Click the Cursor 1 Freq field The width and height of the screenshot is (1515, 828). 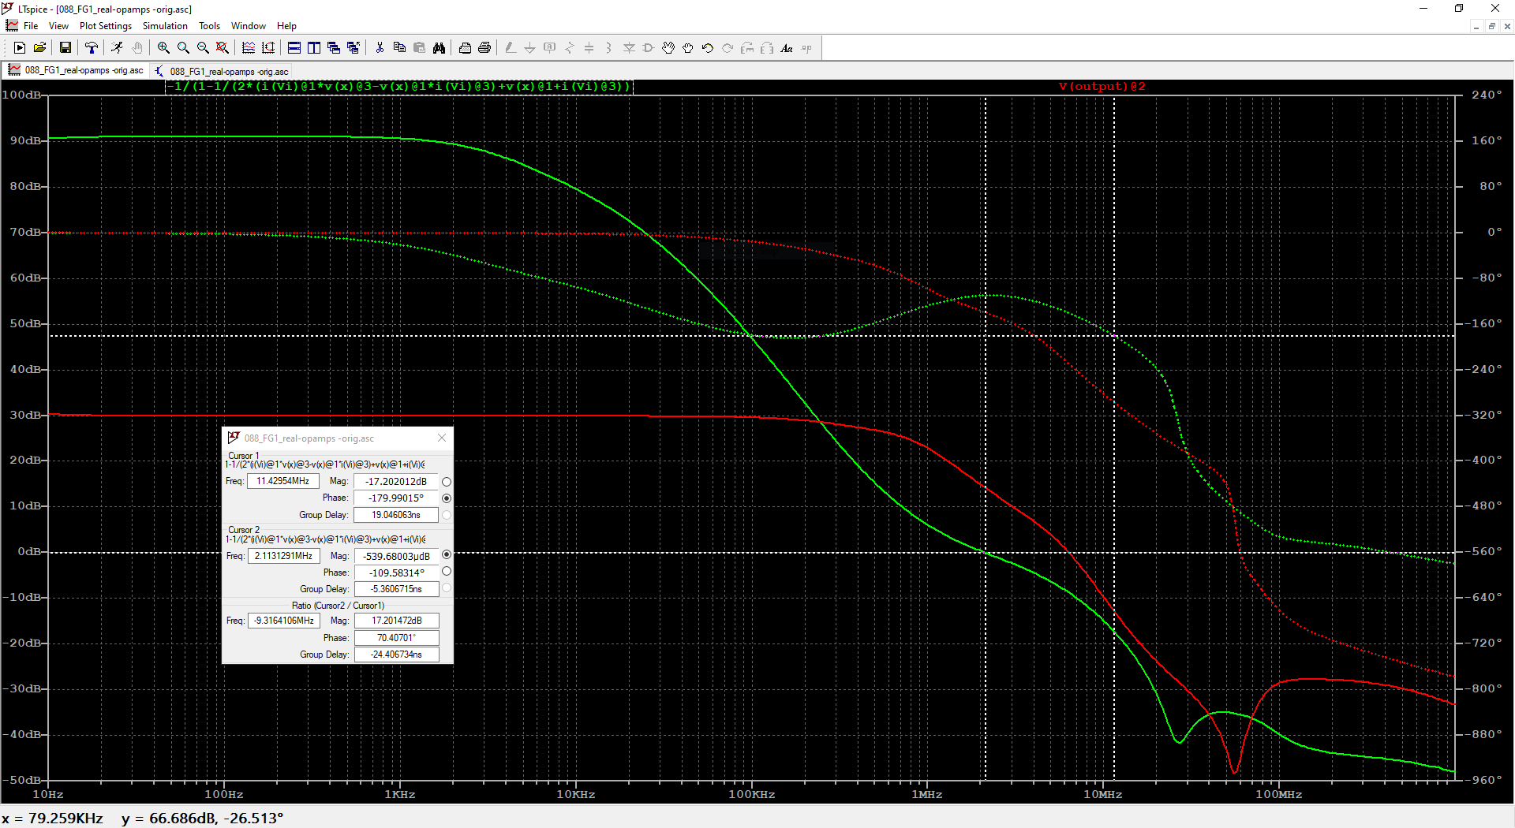[x=283, y=481]
